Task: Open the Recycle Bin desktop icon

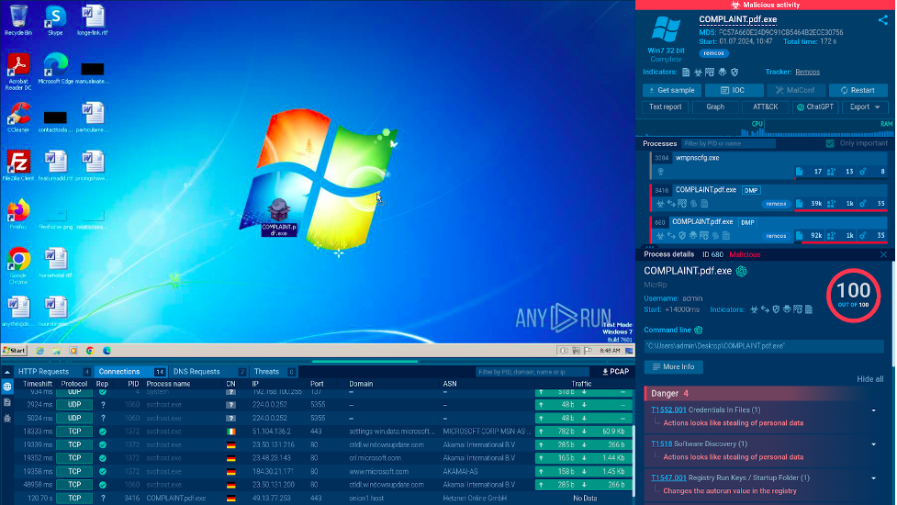Action: pyautogui.click(x=17, y=19)
